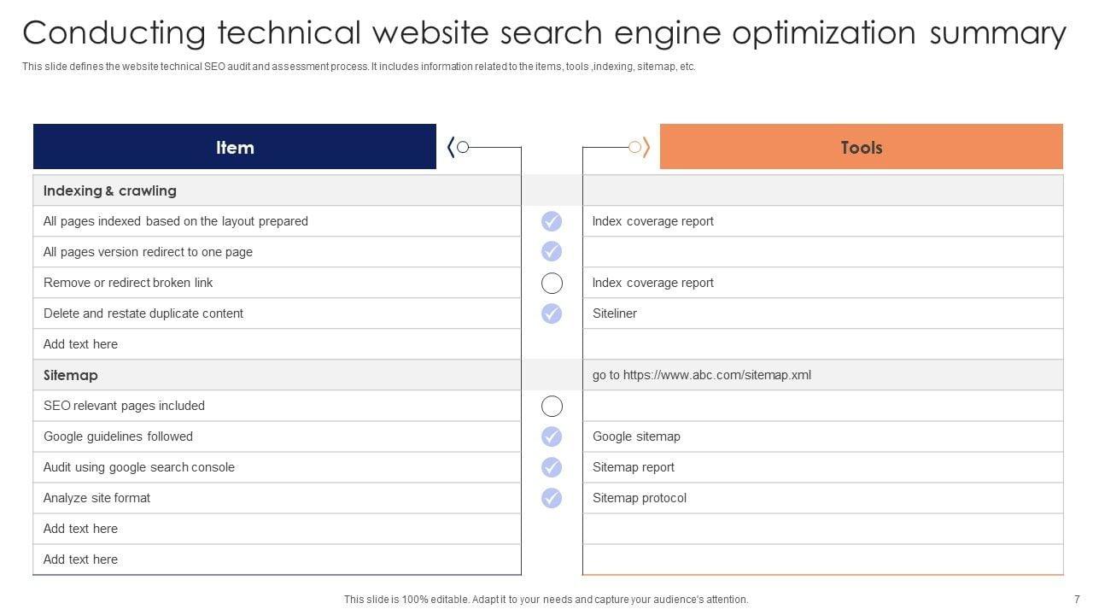The width and height of the screenshot is (1093, 615).
Task: Click the orange right chevron beside Tools header
Action: pyautogui.click(x=646, y=147)
